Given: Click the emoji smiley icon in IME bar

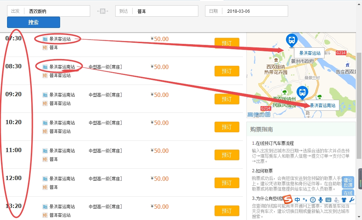Looking at the screenshot, I should tap(313, 200).
